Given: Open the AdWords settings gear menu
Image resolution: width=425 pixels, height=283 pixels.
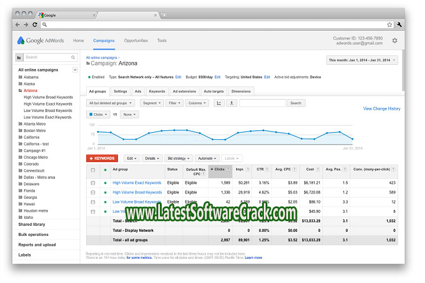Looking at the screenshot, I should click(394, 41).
